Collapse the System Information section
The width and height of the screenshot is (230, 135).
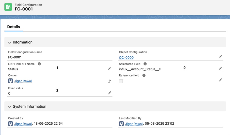tap(9, 107)
